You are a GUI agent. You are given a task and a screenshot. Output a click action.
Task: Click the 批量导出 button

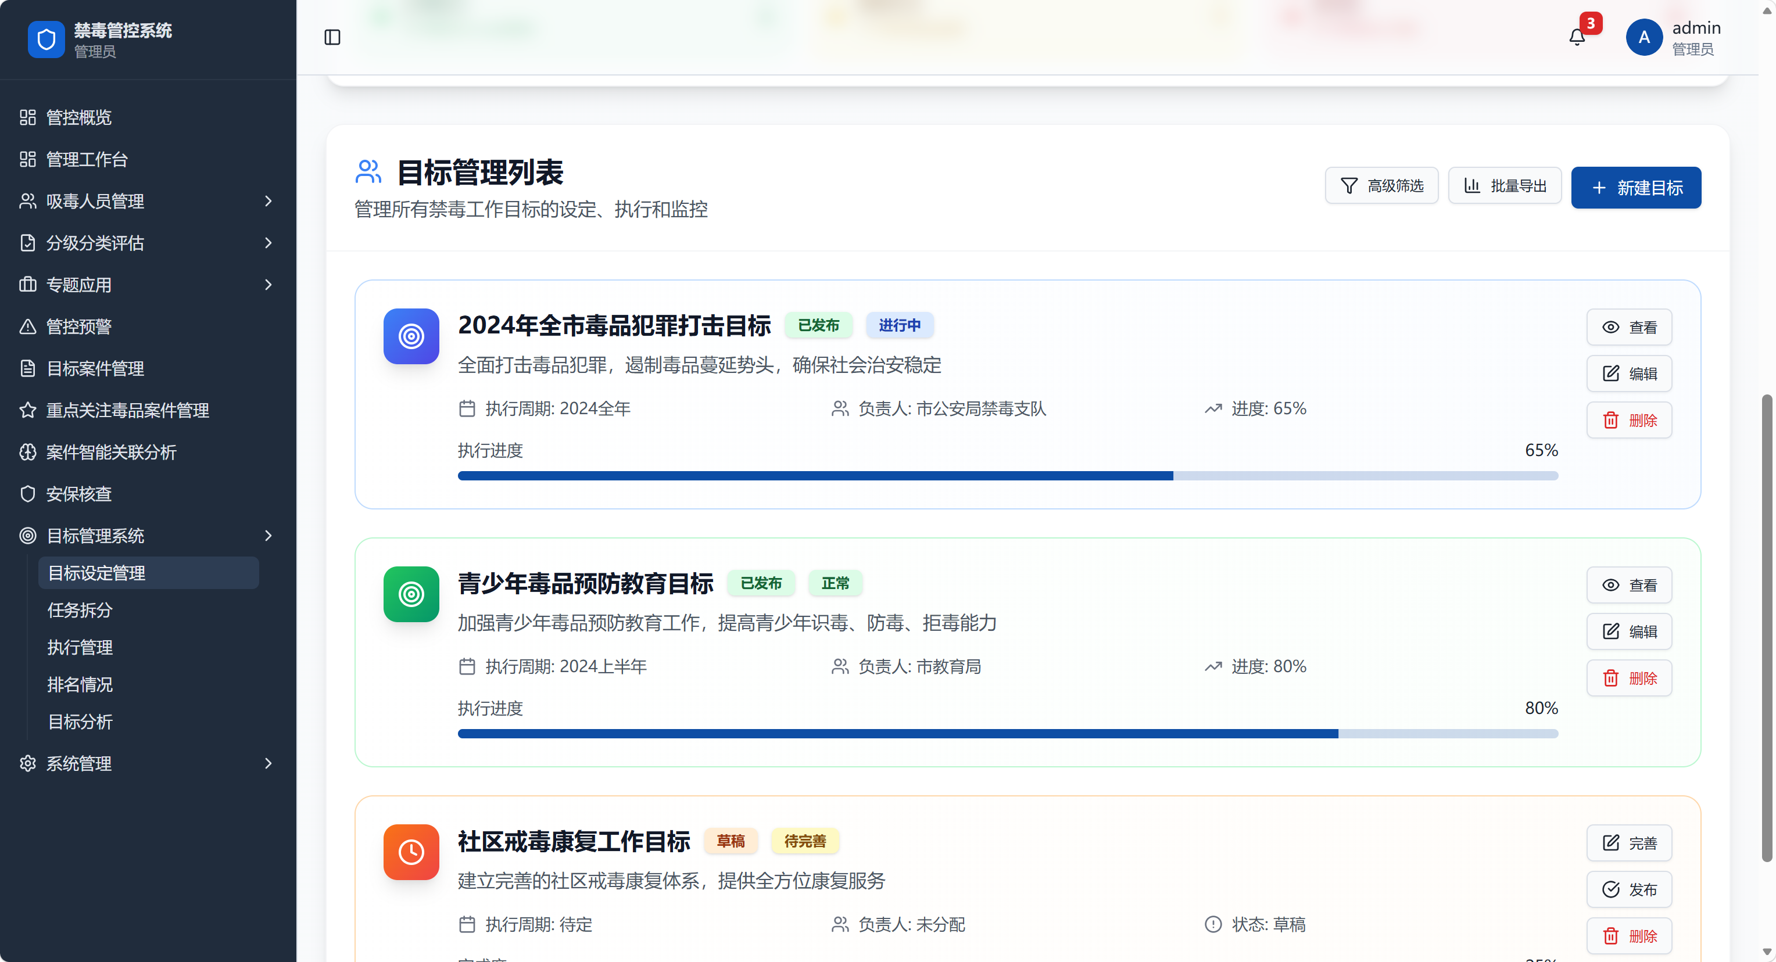pyautogui.click(x=1505, y=185)
